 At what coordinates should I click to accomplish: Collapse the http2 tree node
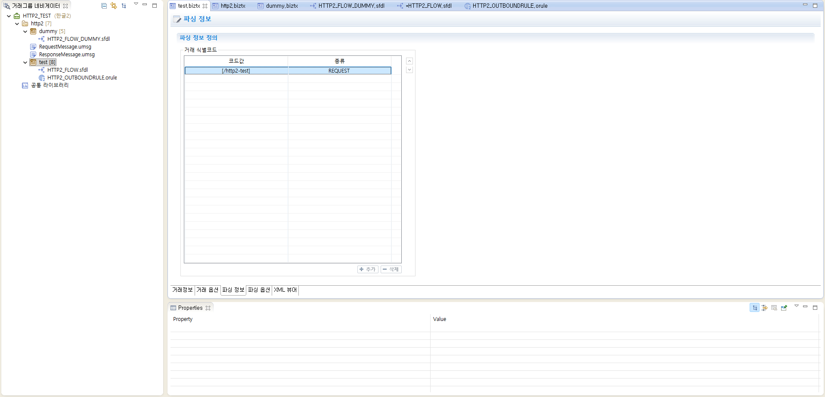coord(17,23)
